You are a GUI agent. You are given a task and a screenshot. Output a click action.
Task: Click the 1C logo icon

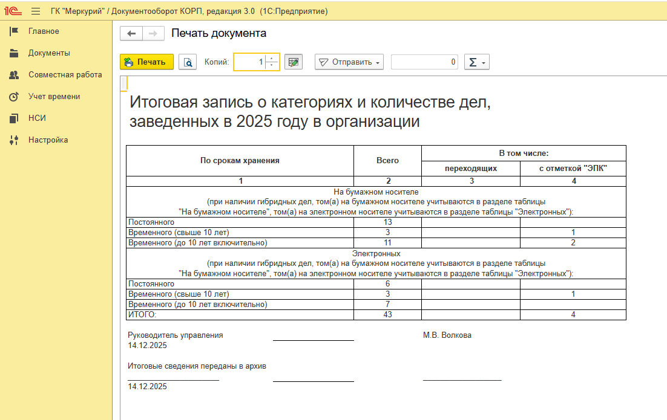tap(13, 11)
